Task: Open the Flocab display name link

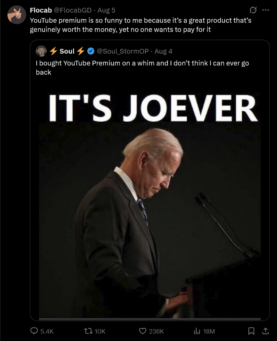Action: click(41, 10)
